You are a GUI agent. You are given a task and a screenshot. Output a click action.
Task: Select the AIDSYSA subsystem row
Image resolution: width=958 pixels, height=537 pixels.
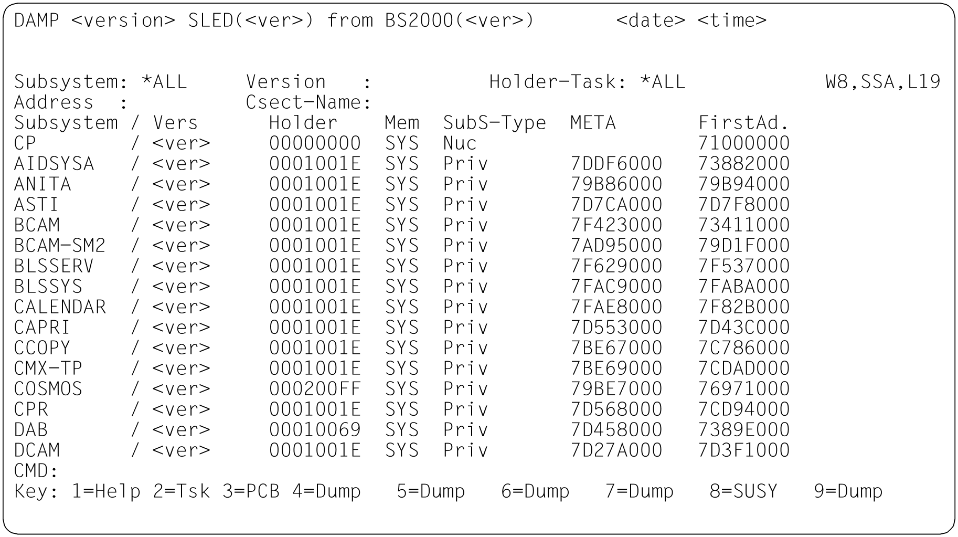54,164
